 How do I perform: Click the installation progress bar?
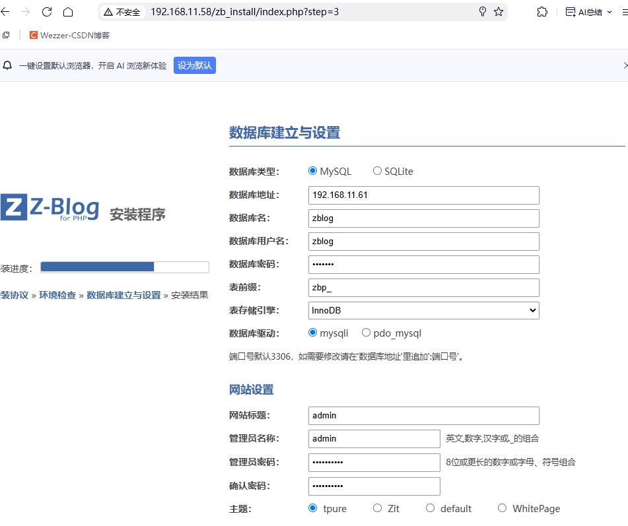click(x=125, y=267)
